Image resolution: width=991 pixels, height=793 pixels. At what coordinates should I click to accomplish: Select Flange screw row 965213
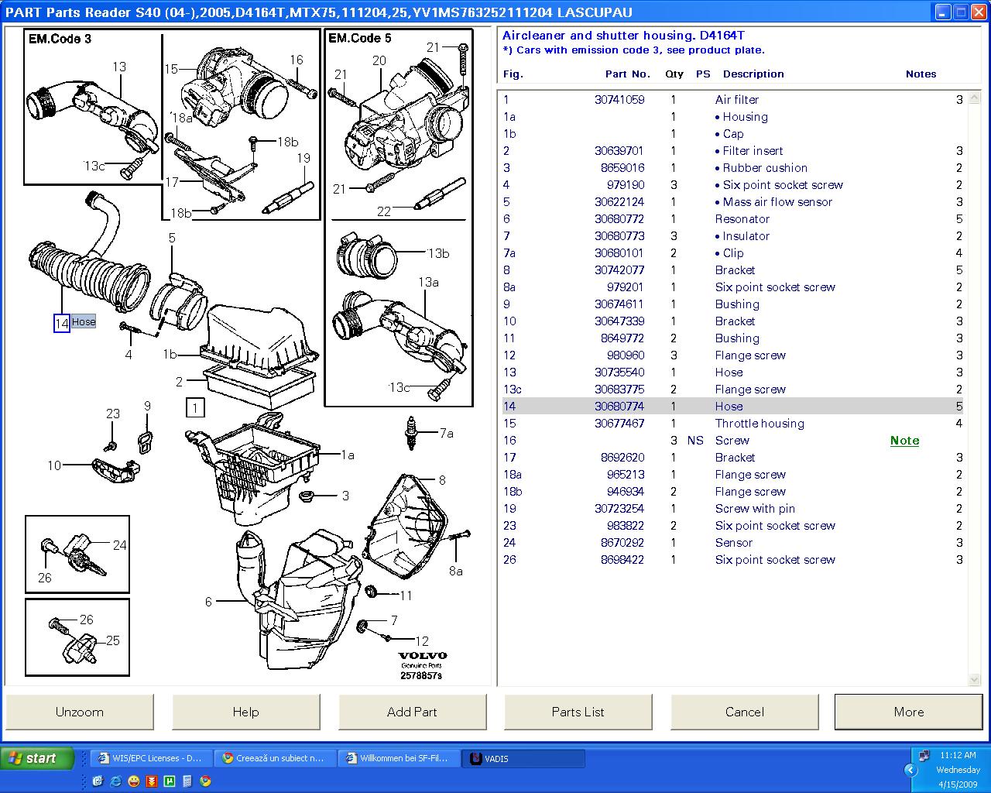732,475
